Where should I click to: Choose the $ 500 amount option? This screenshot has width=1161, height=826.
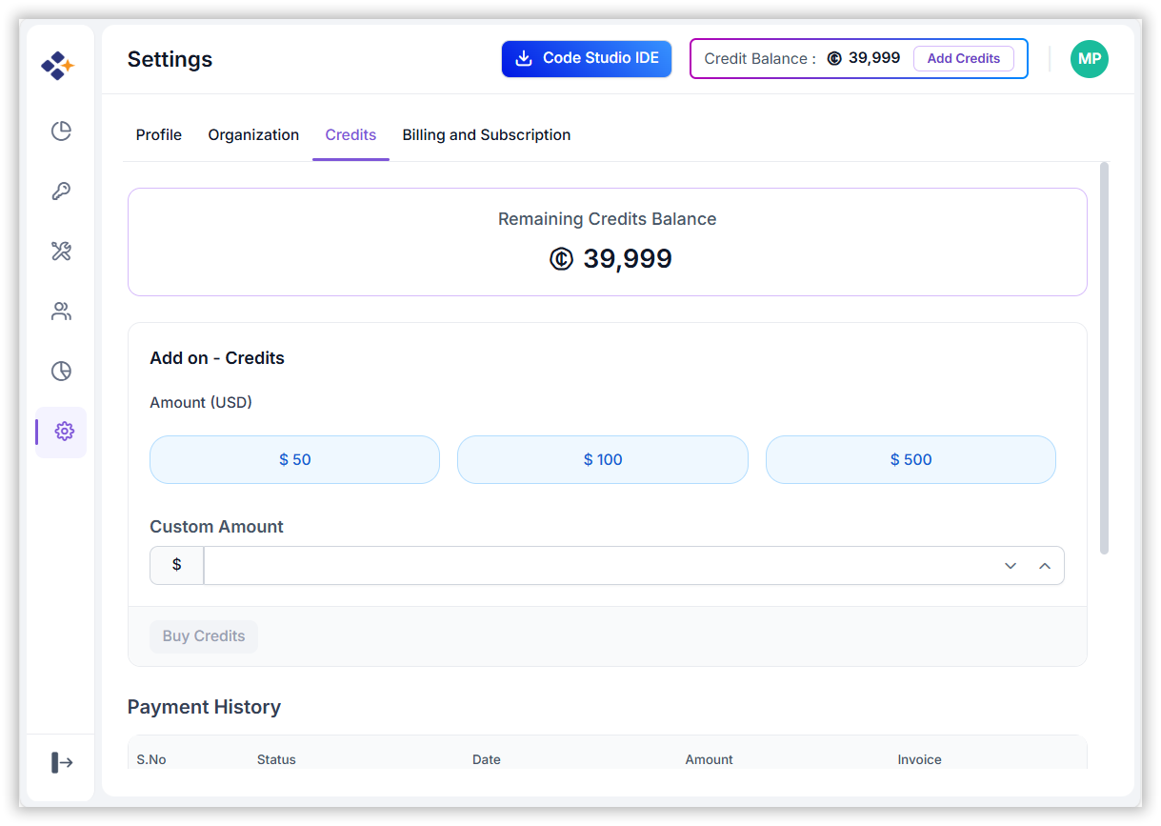911,460
